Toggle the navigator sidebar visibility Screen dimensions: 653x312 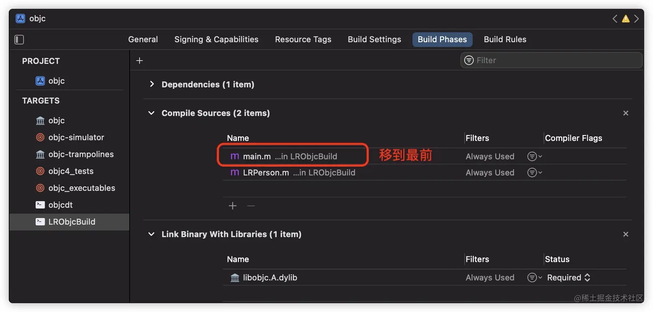tap(19, 39)
